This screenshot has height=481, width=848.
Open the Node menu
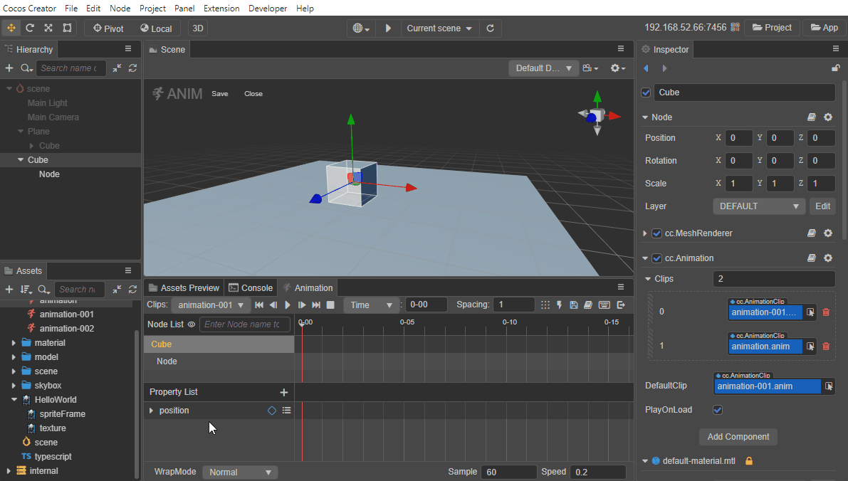click(x=120, y=8)
